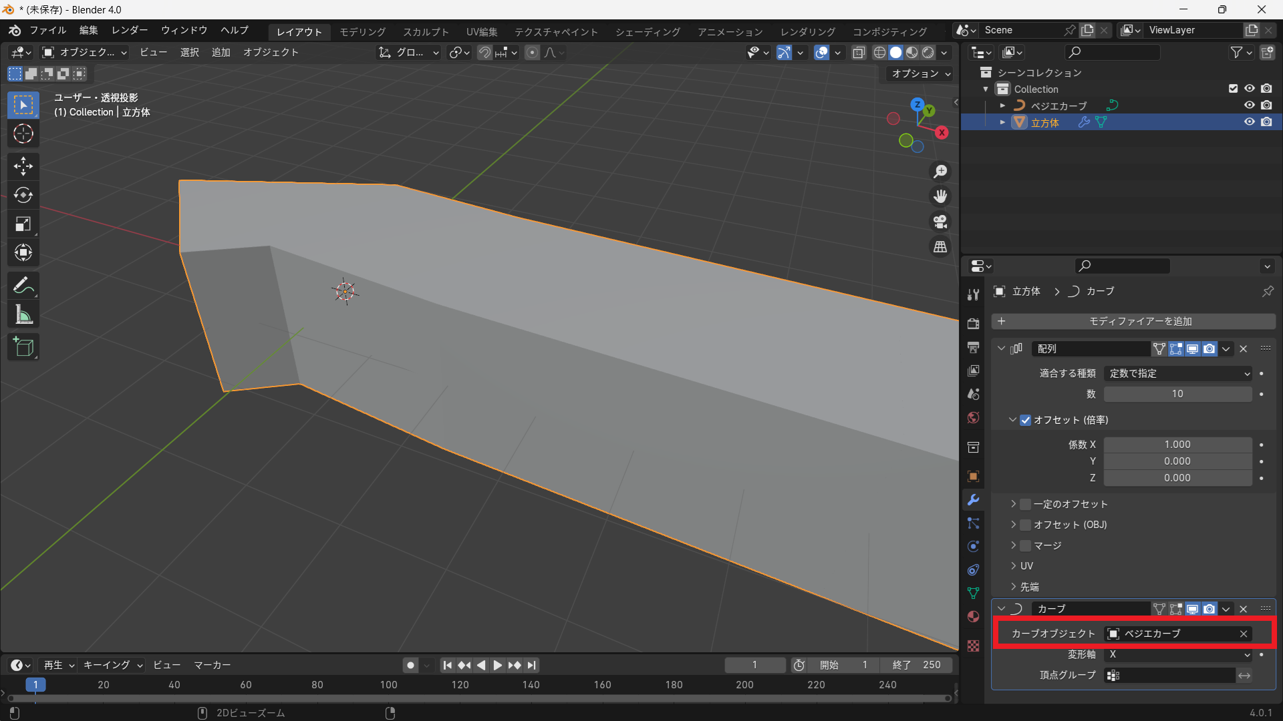Viewport: 1283px width, 721px height.
Task: Activate the Add Cube tool
Action: point(23,347)
